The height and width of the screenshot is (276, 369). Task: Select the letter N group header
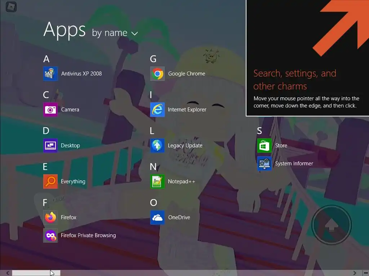click(x=153, y=167)
